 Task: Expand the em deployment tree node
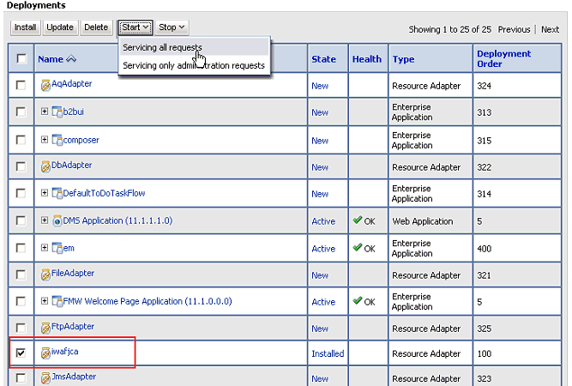point(44,247)
